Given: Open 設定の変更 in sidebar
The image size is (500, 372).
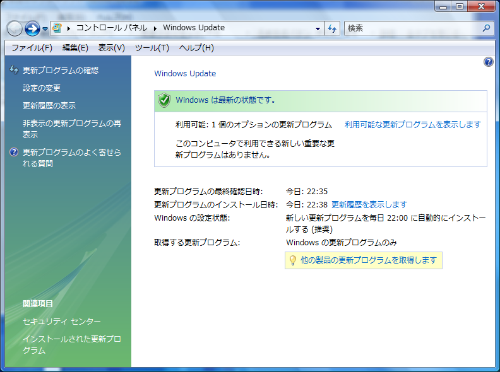Looking at the screenshot, I should (42, 88).
